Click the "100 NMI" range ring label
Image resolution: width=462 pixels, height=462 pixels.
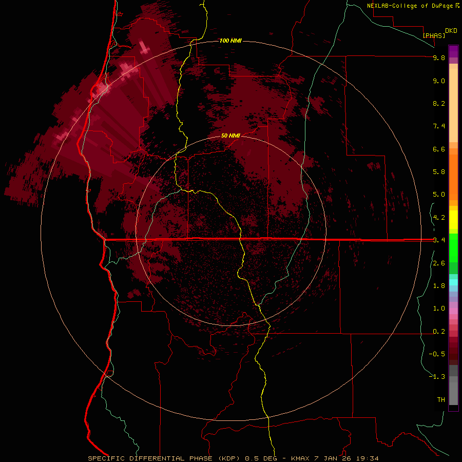[230, 41]
